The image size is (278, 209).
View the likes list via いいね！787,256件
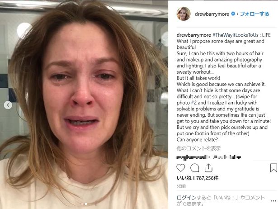coord(198,178)
